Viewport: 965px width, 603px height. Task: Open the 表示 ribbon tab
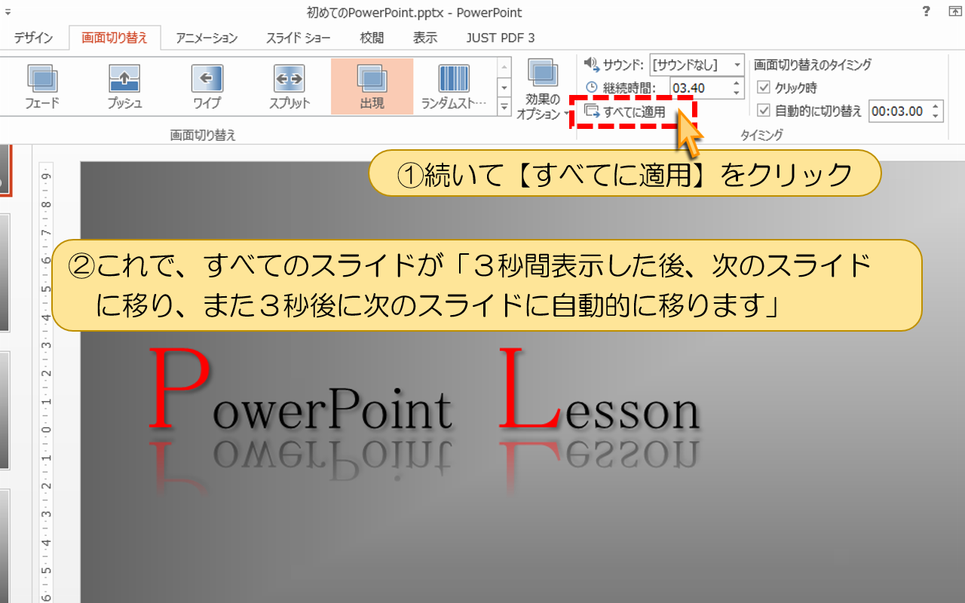(x=425, y=38)
